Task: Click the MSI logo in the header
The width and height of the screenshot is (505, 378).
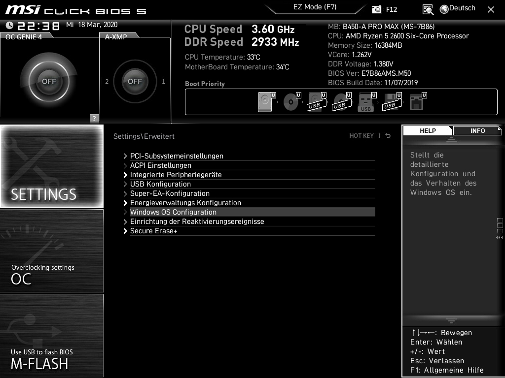Action: [x=23, y=10]
